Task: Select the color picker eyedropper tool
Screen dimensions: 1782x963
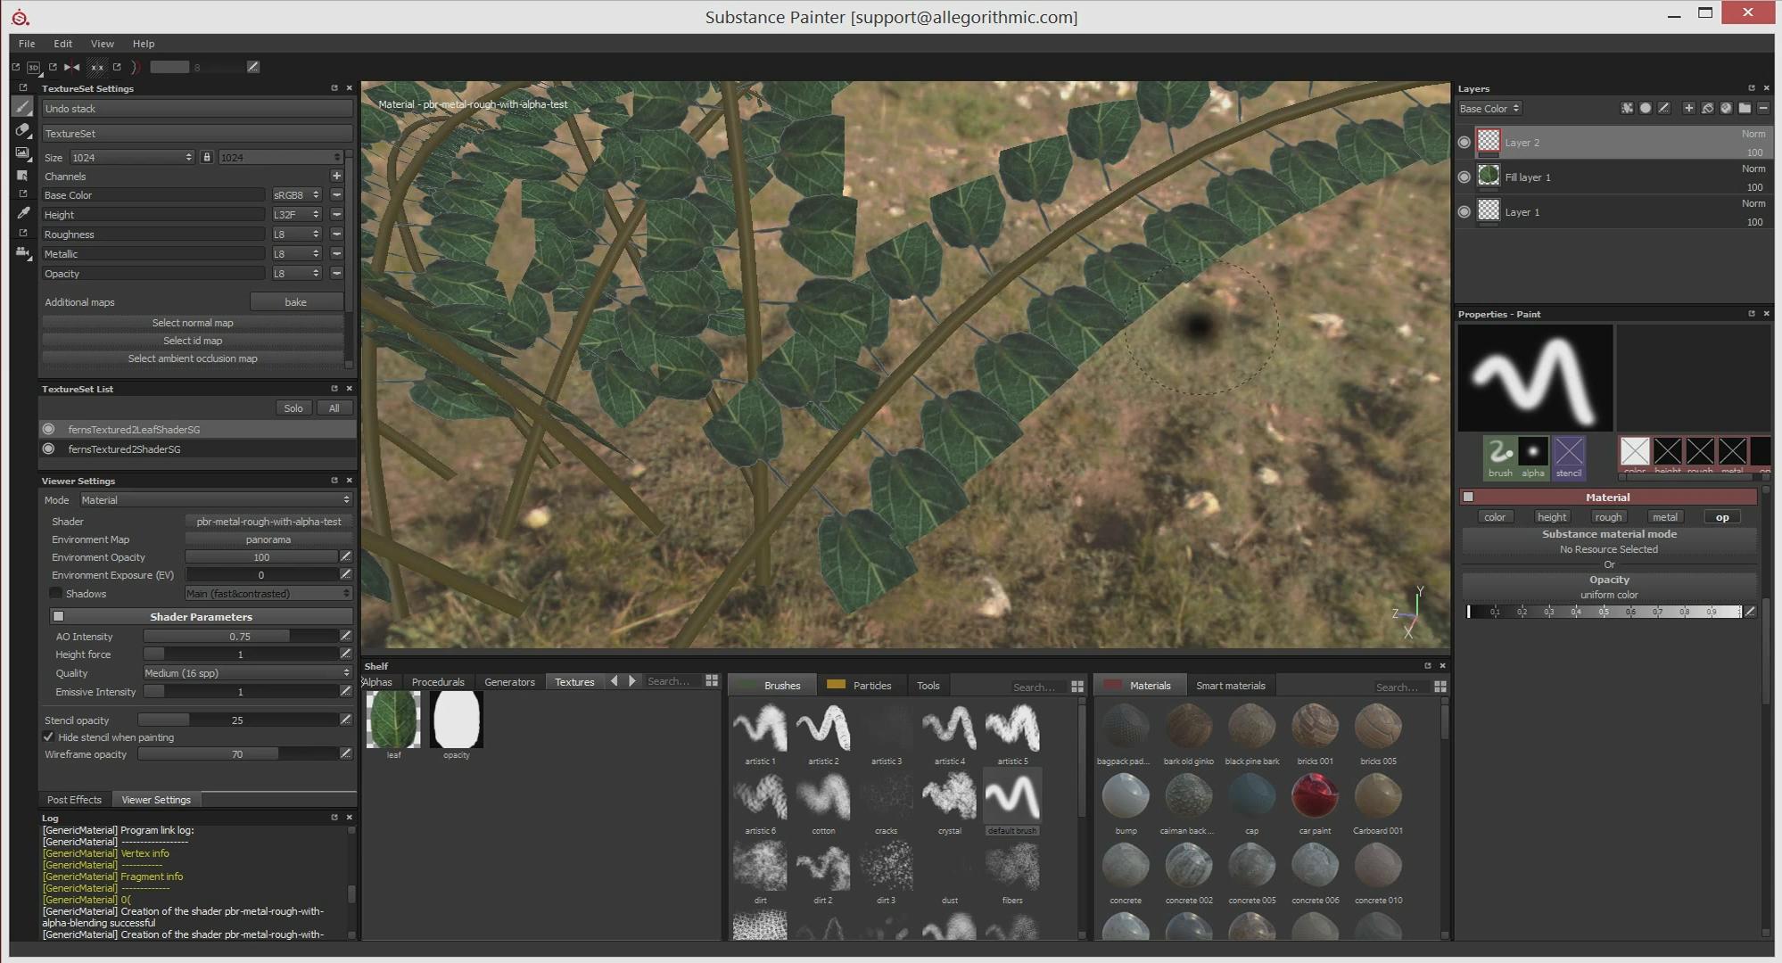Action: 22,213
